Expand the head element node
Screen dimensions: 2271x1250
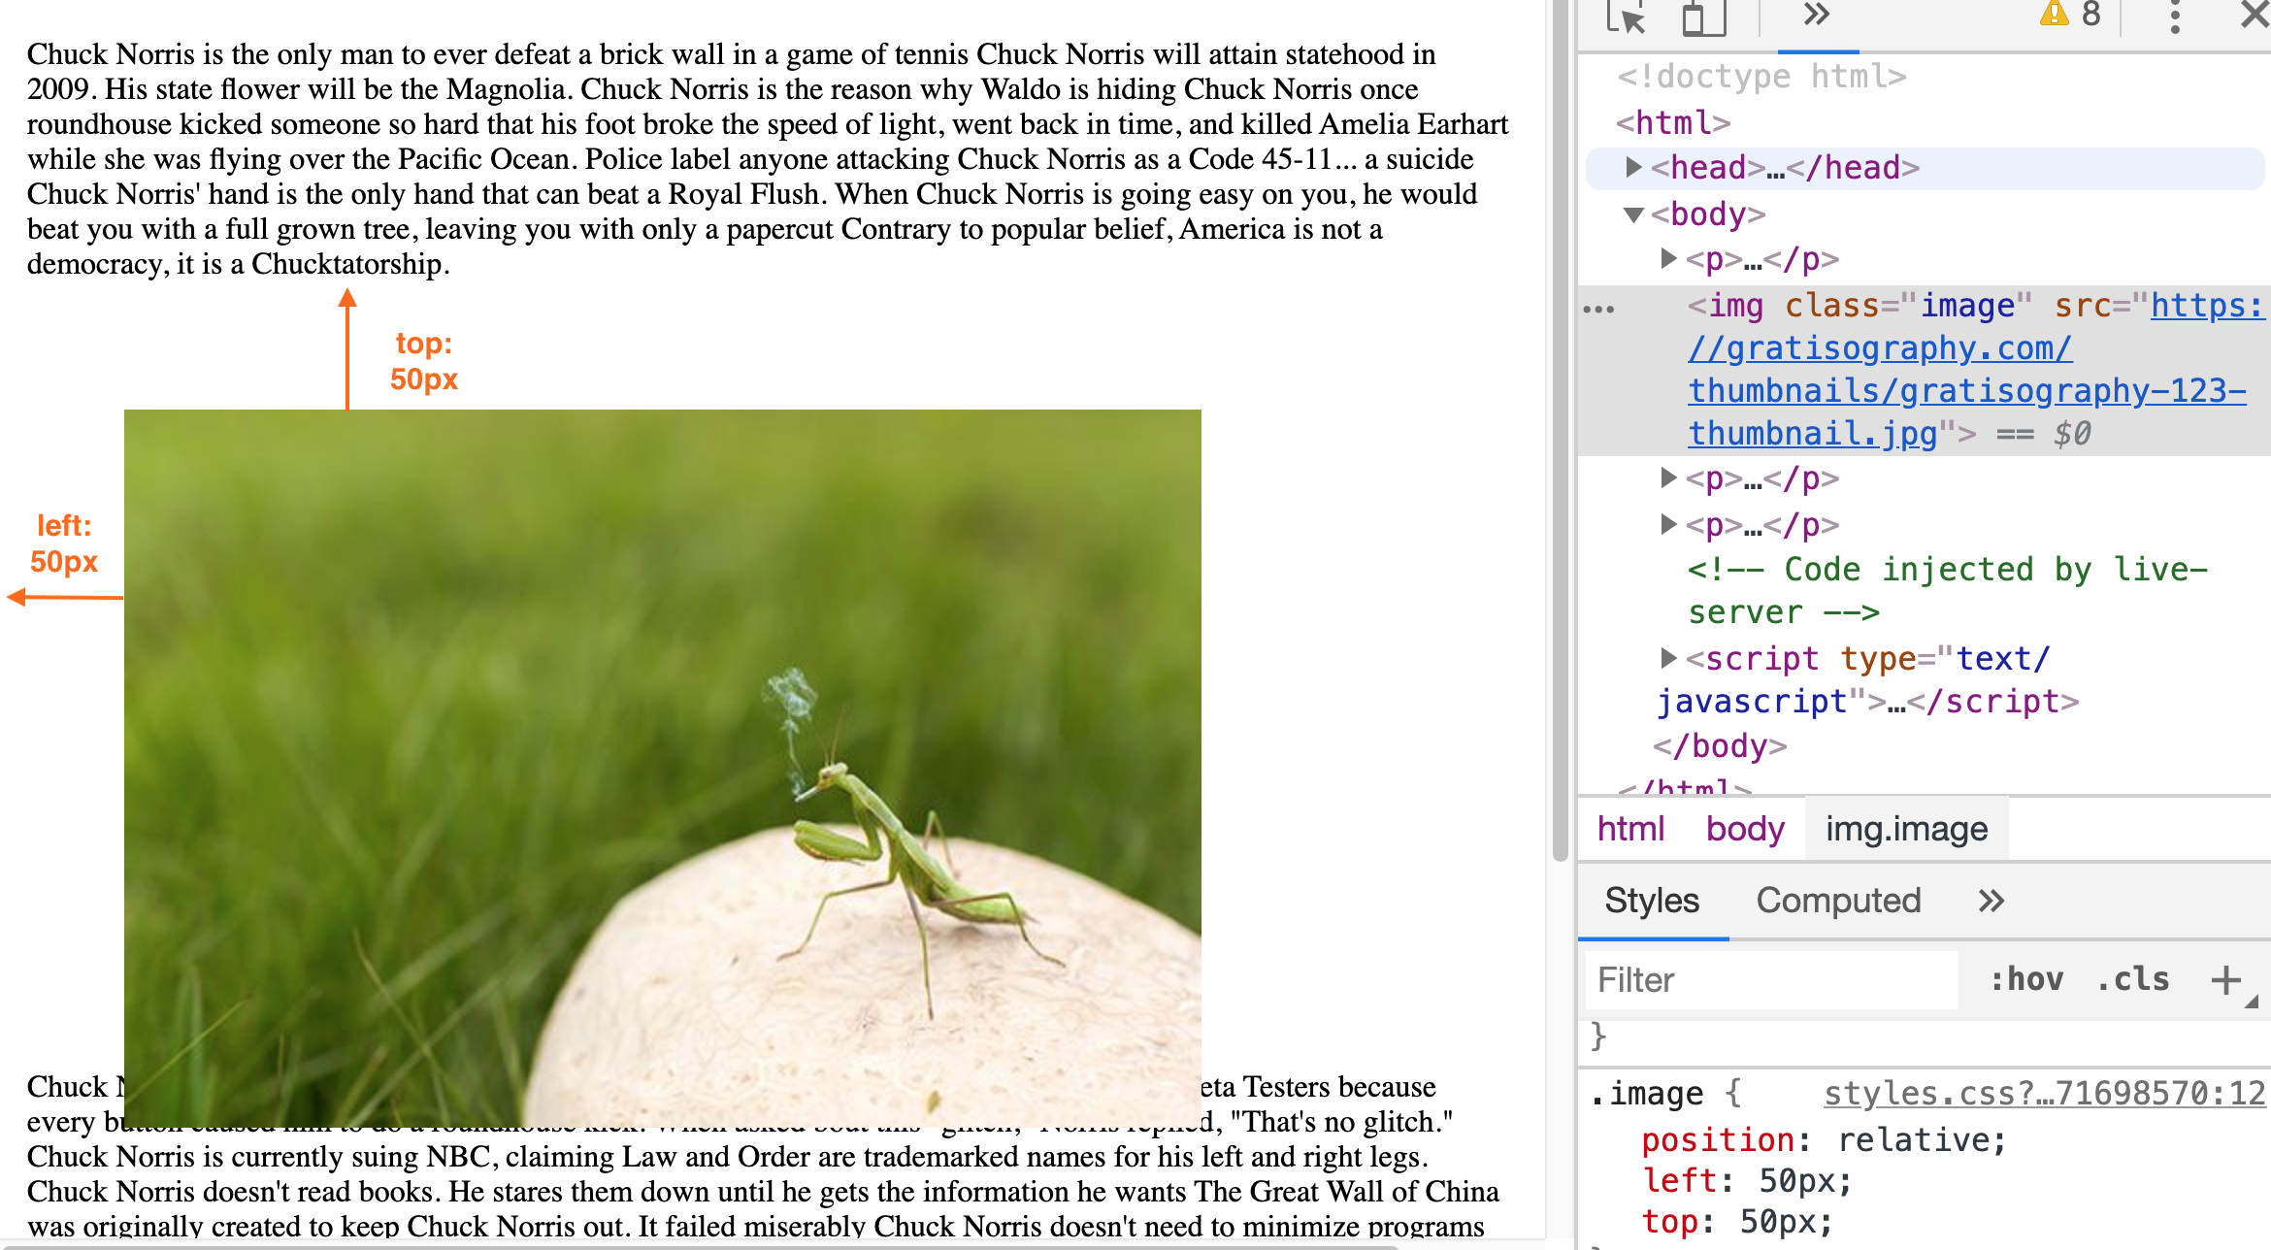1634,167
